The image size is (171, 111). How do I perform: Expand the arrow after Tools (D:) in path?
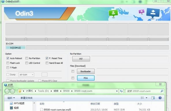pyautogui.click(x=51, y=91)
